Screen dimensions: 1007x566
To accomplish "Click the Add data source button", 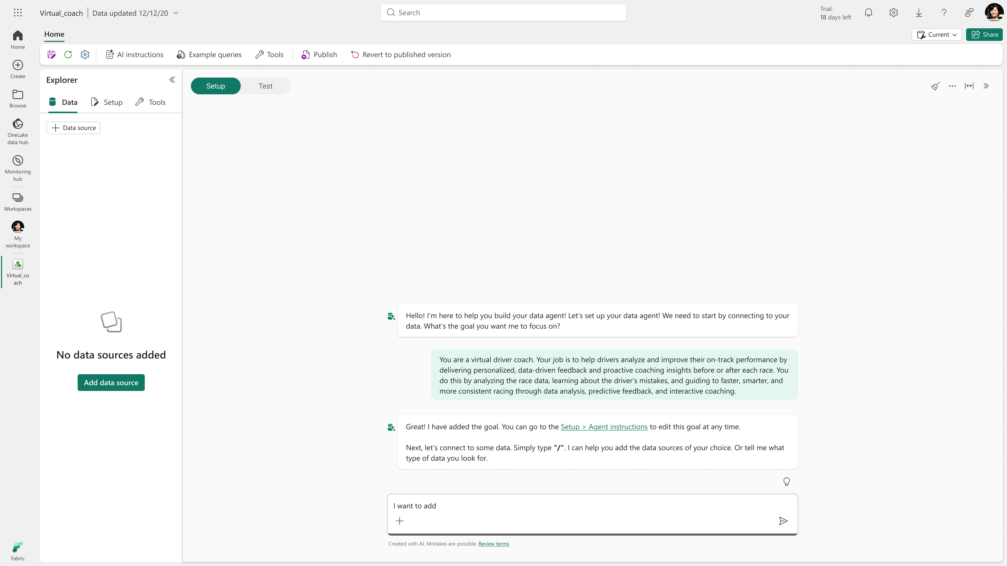I will click(111, 382).
